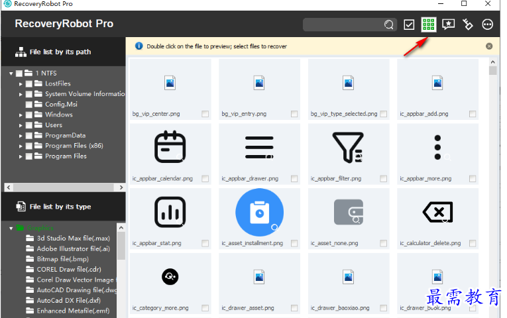Switch to thumbnail grid view icon
The image size is (507, 318).
click(429, 25)
